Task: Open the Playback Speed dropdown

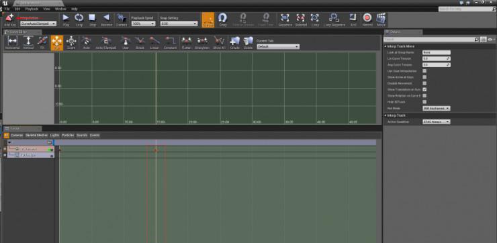Action: tap(143, 23)
